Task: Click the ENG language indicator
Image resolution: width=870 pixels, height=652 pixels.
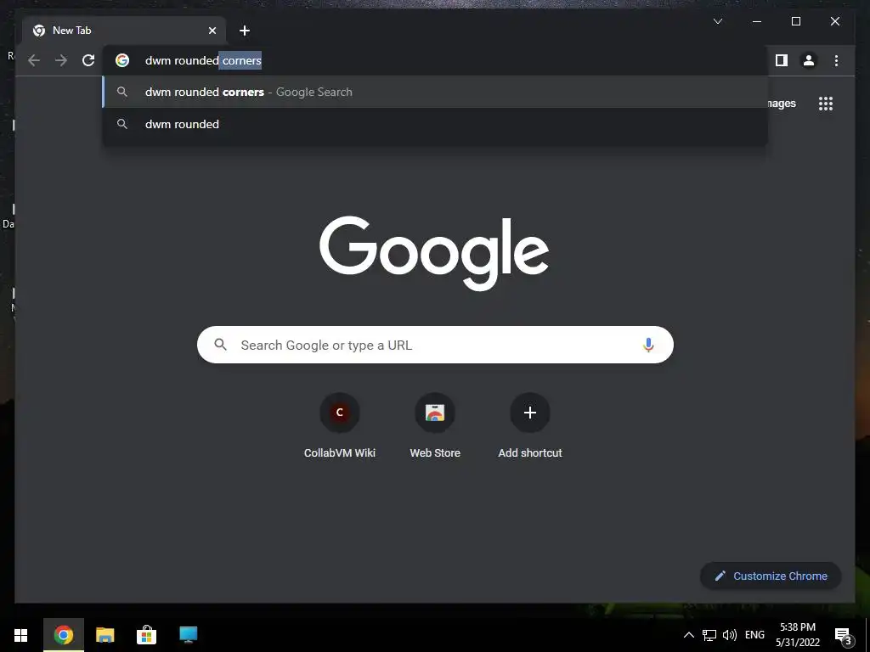Action: click(x=754, y=635)
